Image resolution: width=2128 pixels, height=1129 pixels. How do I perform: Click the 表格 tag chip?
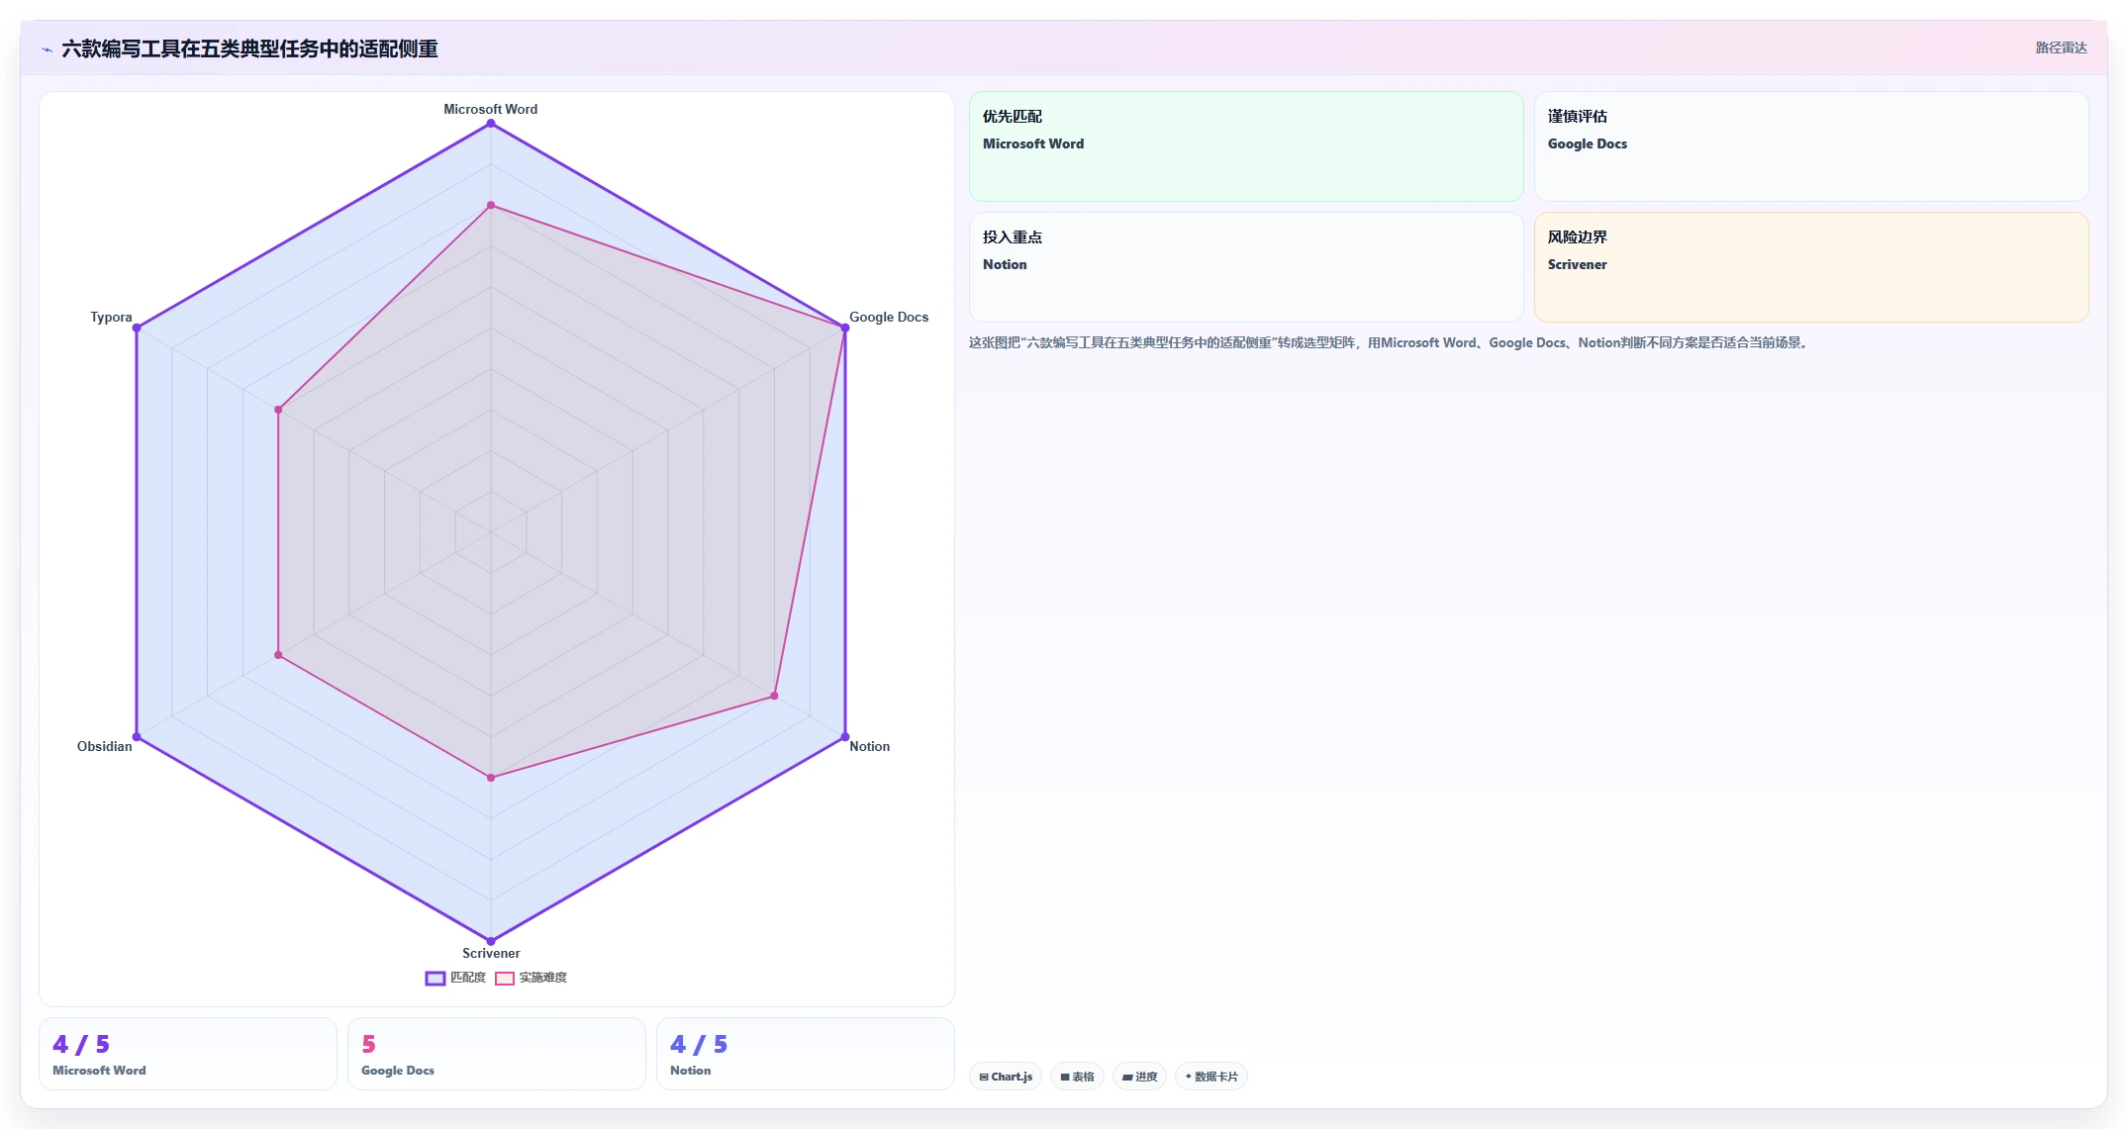point(1077,1077)
